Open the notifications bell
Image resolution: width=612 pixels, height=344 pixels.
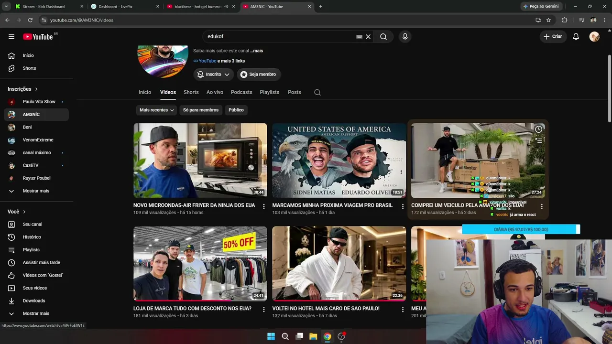pyautogui.click(x=576, y=37)
